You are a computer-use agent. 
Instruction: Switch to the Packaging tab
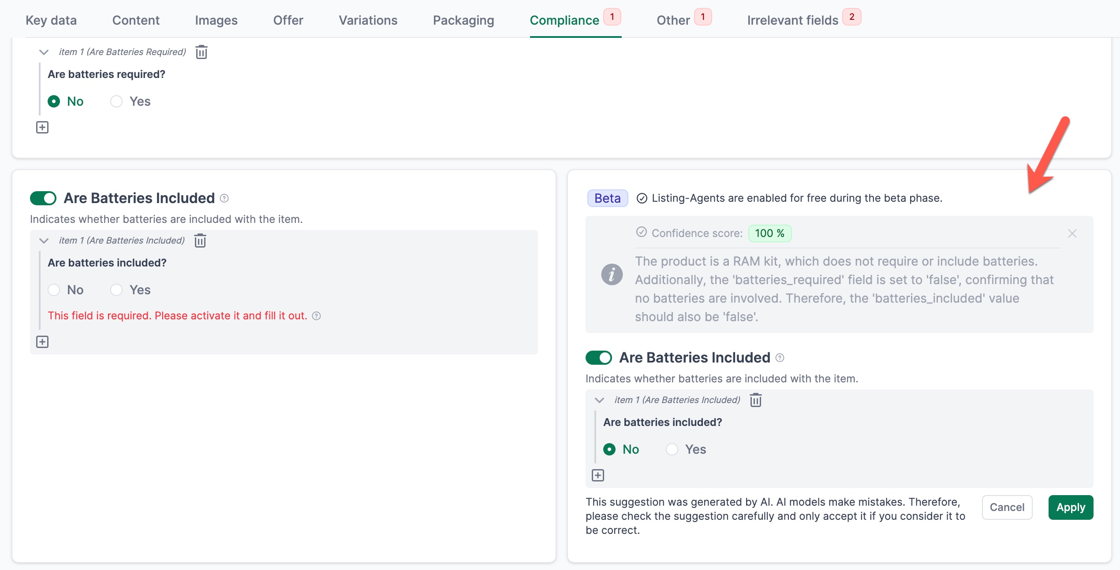tap(463, 20)
